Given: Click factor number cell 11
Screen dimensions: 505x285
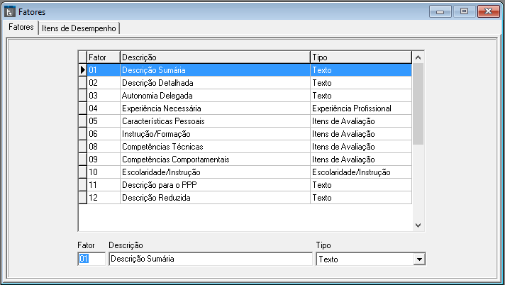Looking at the screenshot, I should point(104,185).
